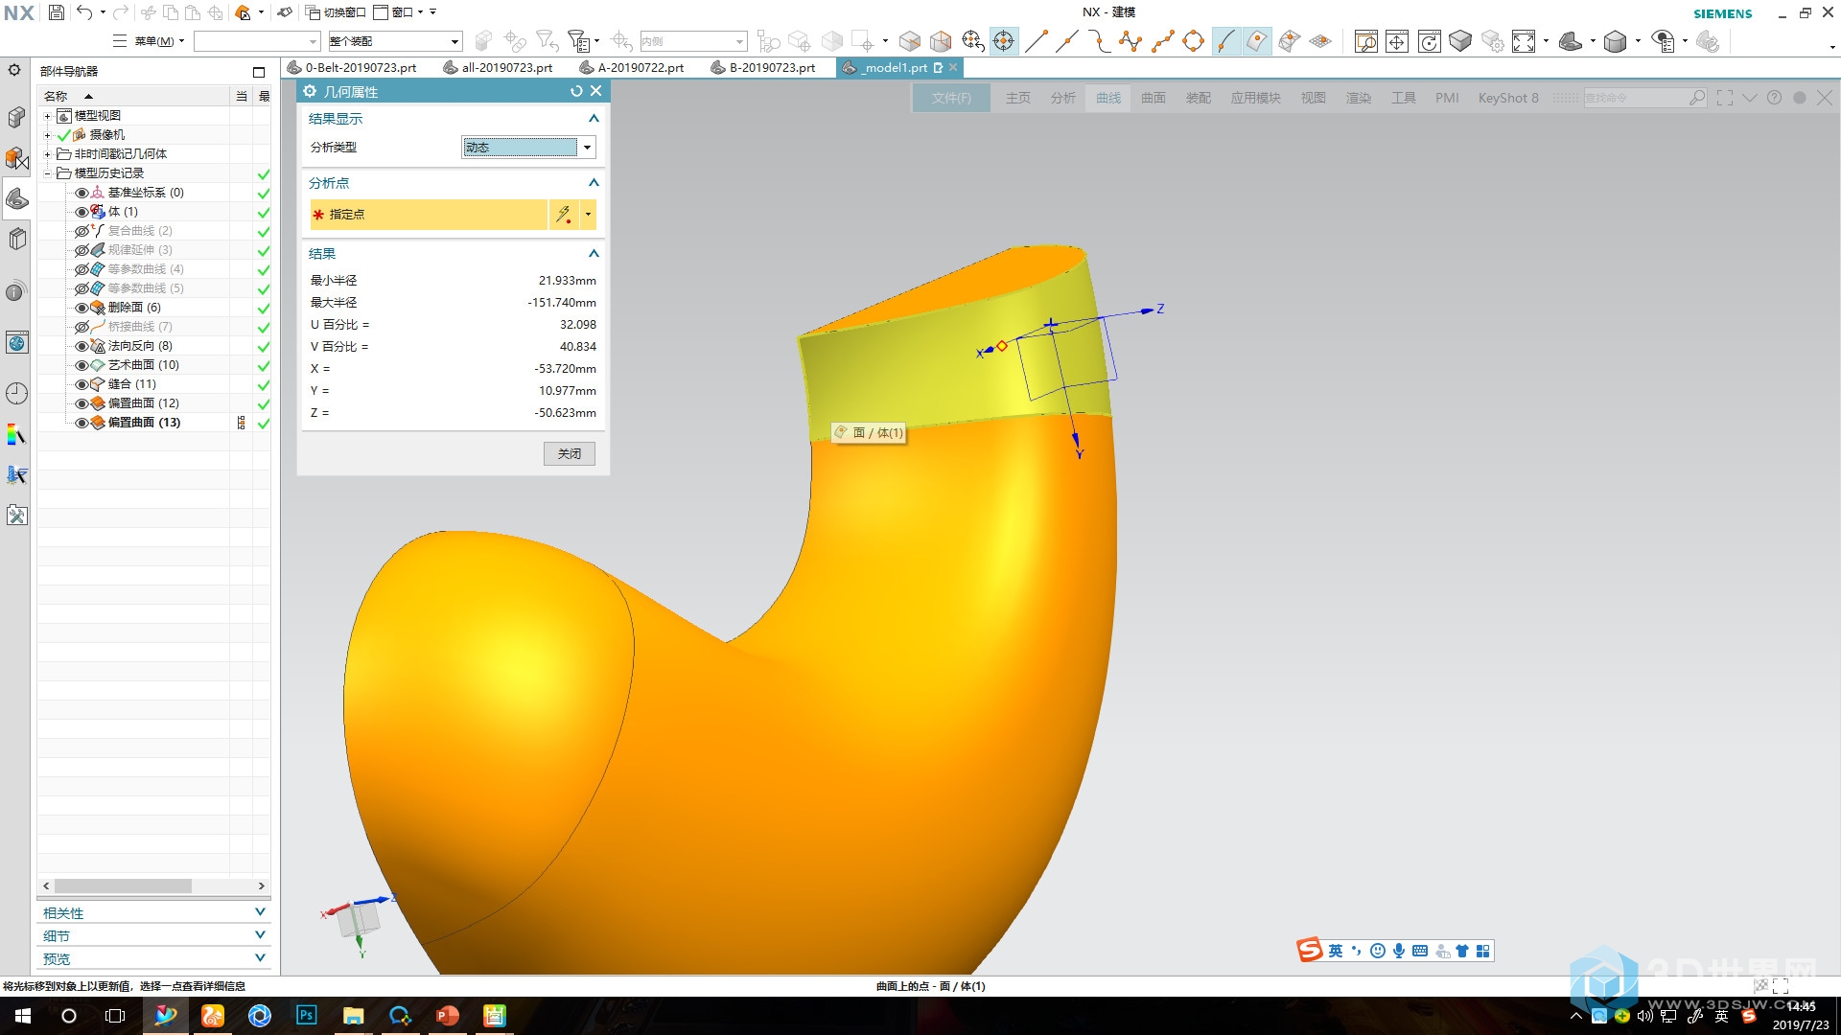Select the End Point snap icon
The width and height of the screenshot is (1841, 1035).
pos(1036,41)
